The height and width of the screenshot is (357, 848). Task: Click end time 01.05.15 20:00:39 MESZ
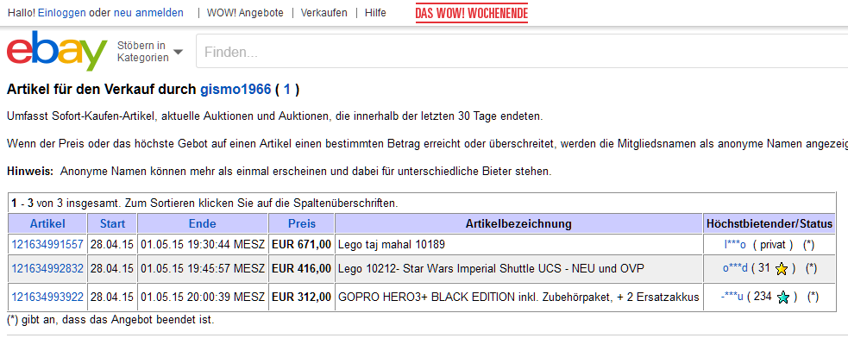(203, 297)
